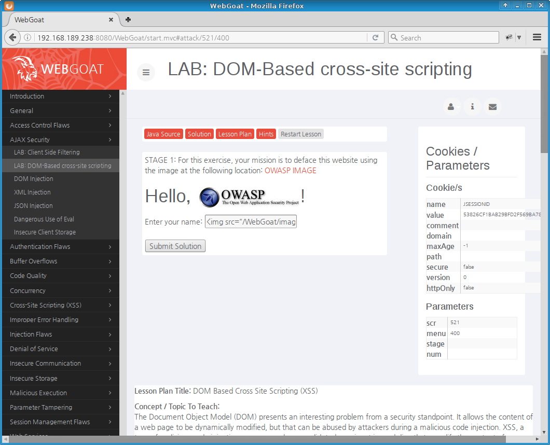Click the site info icon in address bar
Image resolution: width=550 pixels, height=445 pixels.
[27, 37]
